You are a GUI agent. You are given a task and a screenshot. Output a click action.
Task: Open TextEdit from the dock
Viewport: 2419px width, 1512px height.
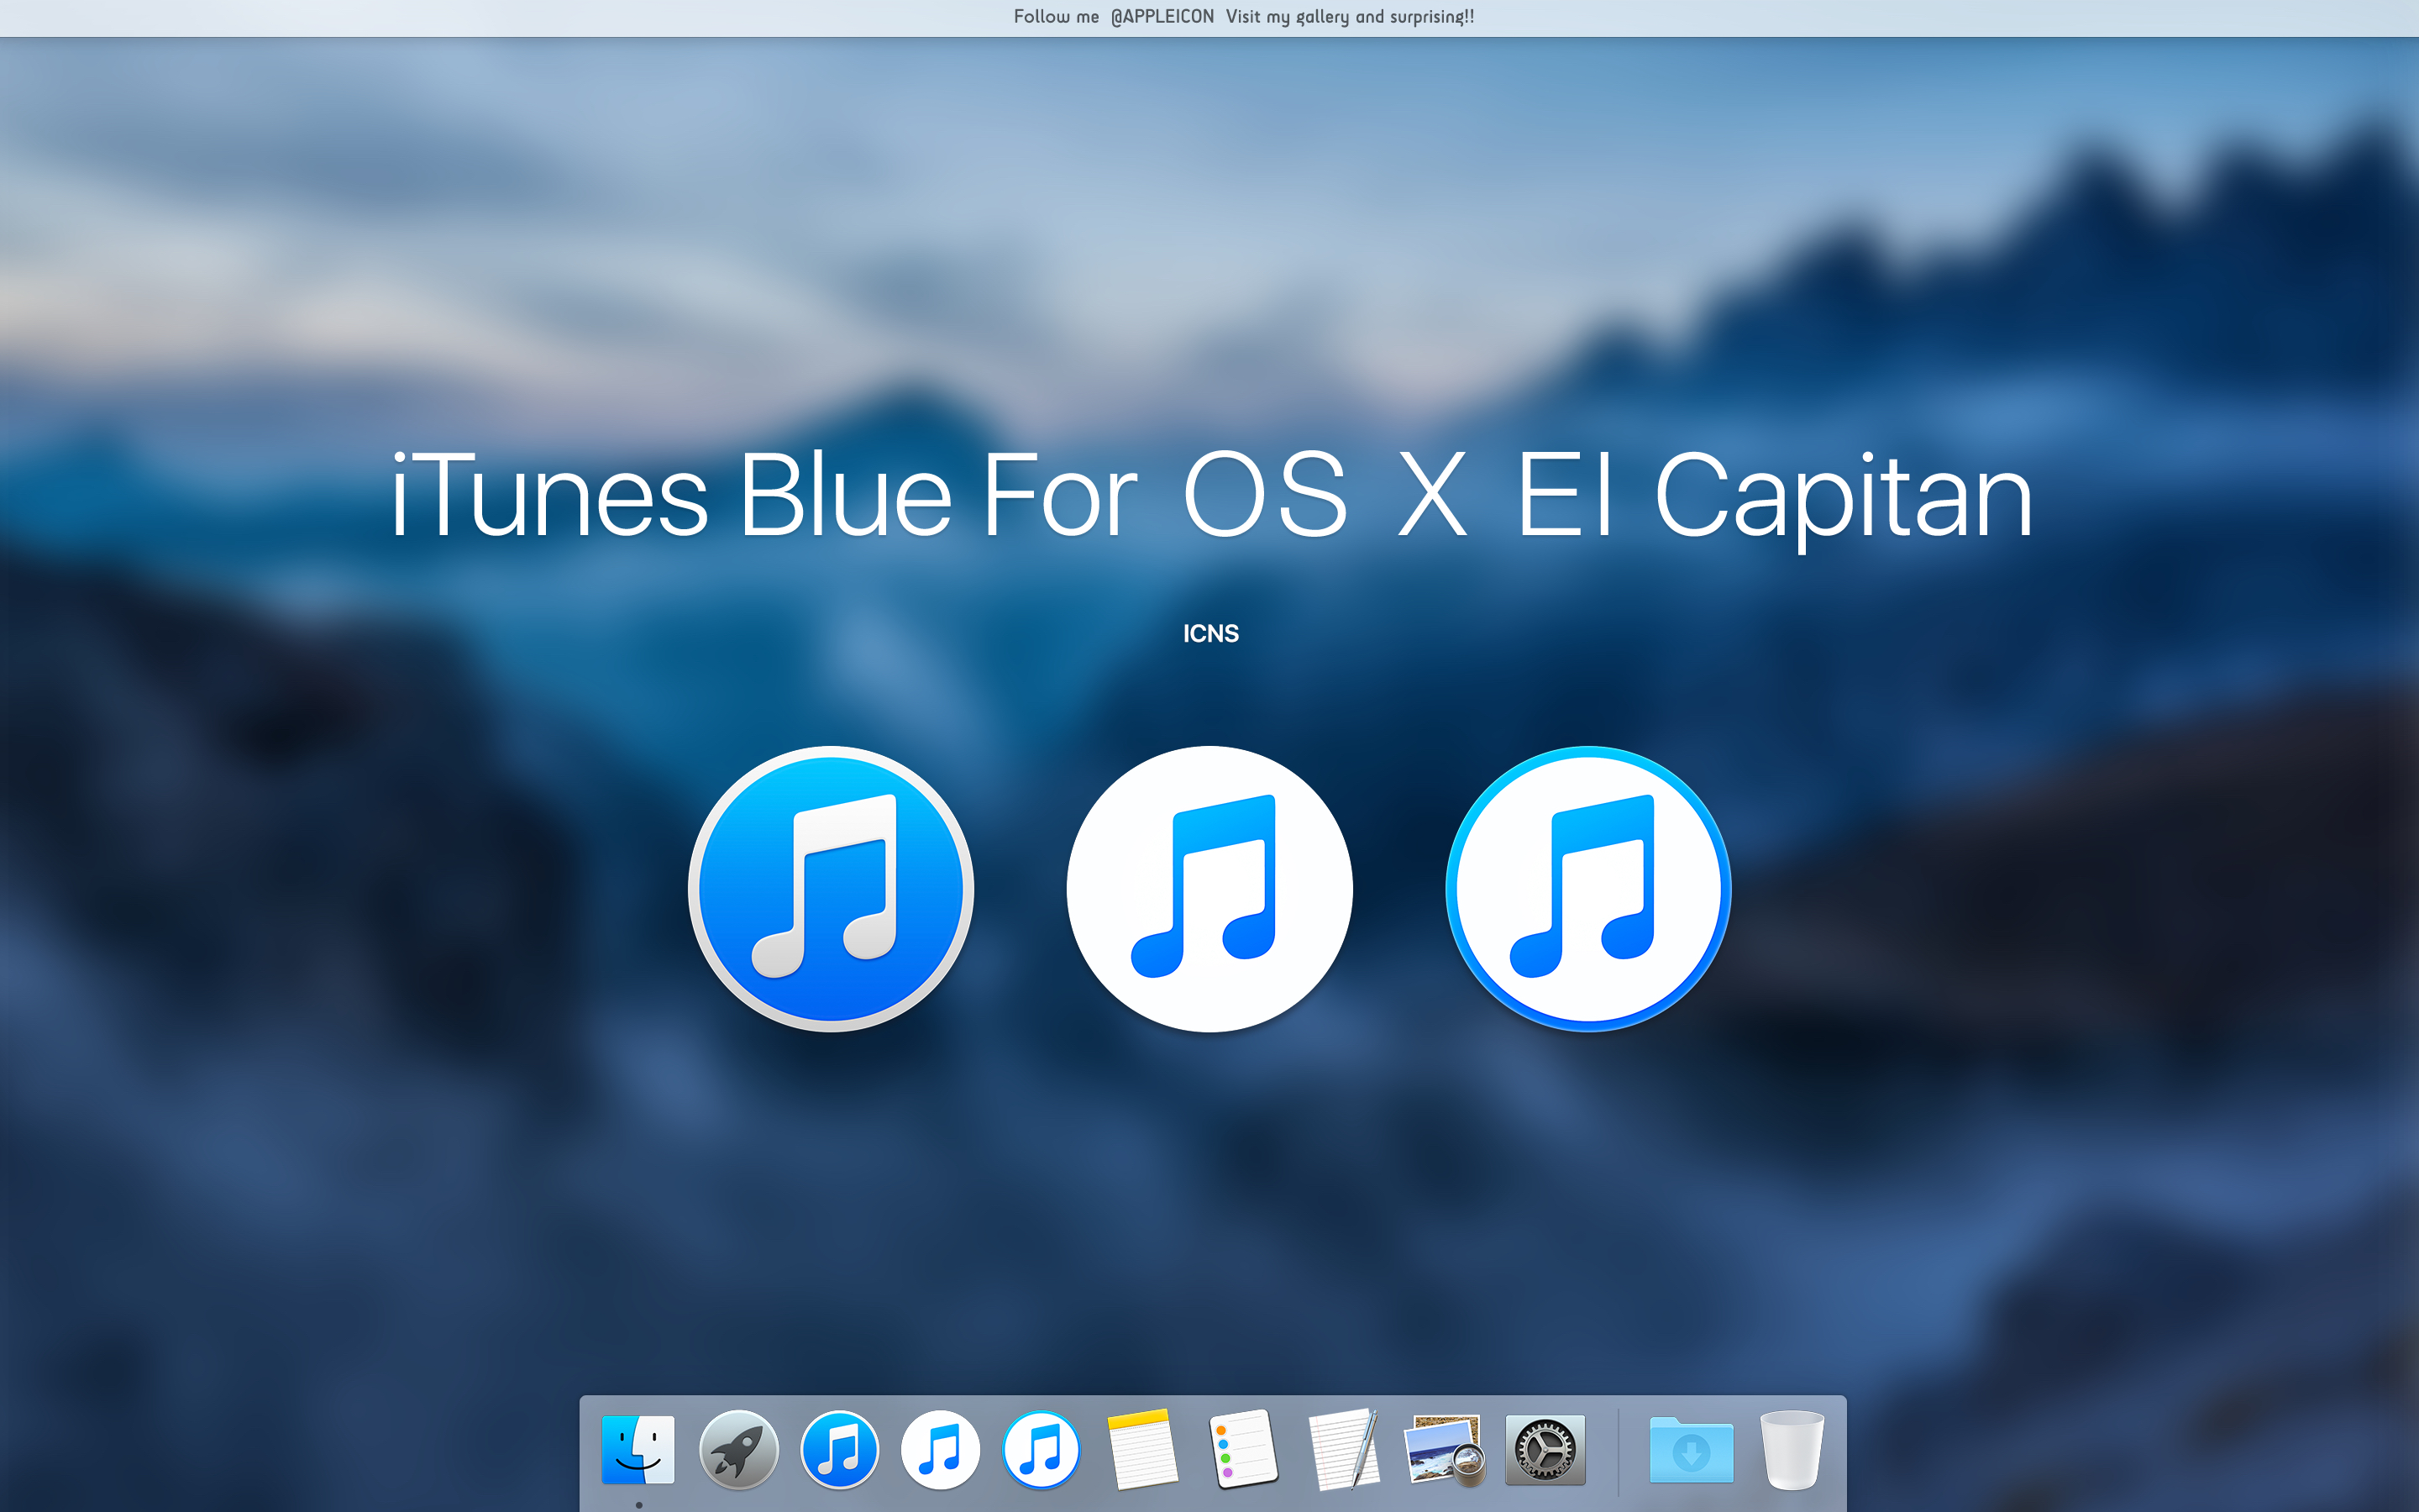(1346, 1449)
